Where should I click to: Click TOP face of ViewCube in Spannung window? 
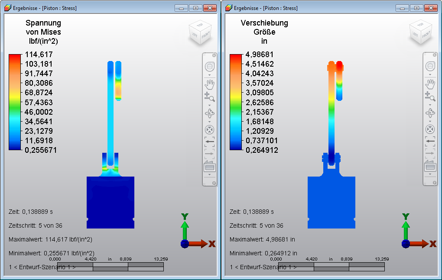coord(200,25)
